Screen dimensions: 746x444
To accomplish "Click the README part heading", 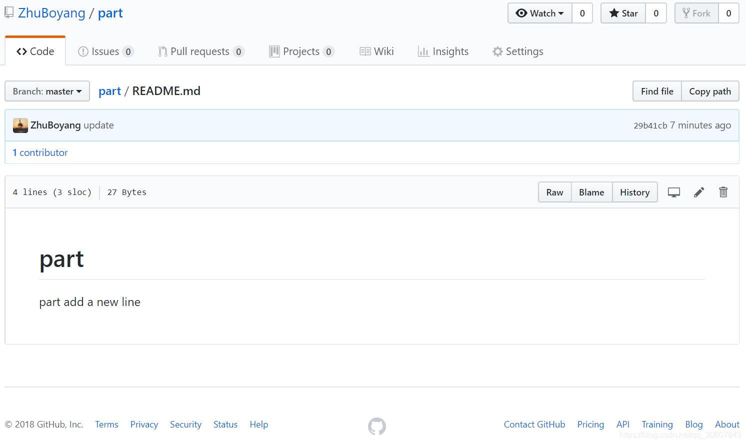I will point(61,259).
